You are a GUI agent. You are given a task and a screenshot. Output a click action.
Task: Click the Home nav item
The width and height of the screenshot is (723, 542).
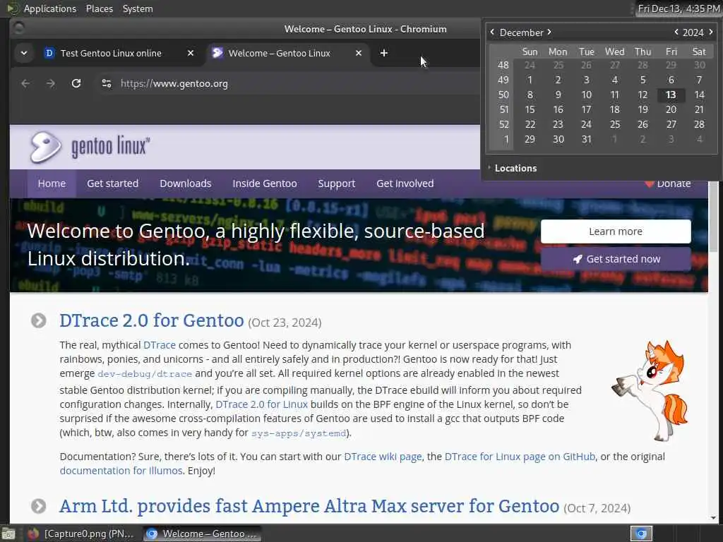click(52, 183)
